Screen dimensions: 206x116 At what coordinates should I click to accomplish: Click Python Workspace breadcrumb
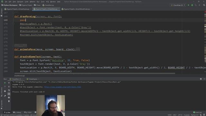click(9, 5)
